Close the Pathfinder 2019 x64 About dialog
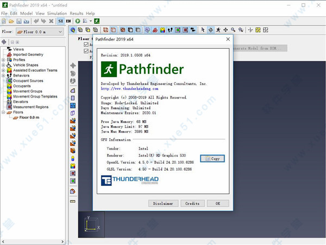326x245 pixels. point(228,39)
